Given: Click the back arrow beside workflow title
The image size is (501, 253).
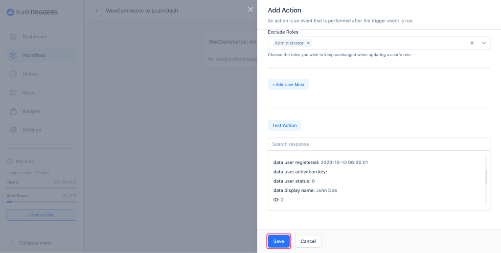Looking at the screenshot, I should point(97,10).
